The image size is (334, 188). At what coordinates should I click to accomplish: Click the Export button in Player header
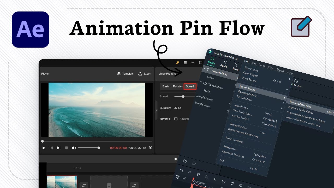(145, 74)
